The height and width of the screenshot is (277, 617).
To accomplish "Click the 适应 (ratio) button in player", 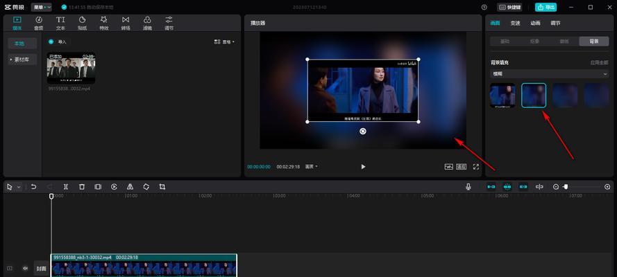I will click(461, 167).
